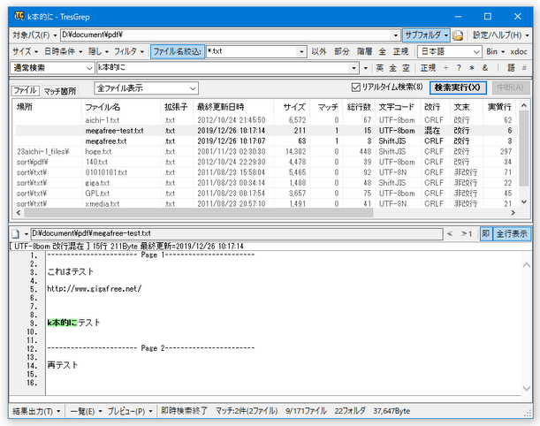Open 通常検索 search mode combo box
The width and height of the screenshot is (540, 426).
52,68
